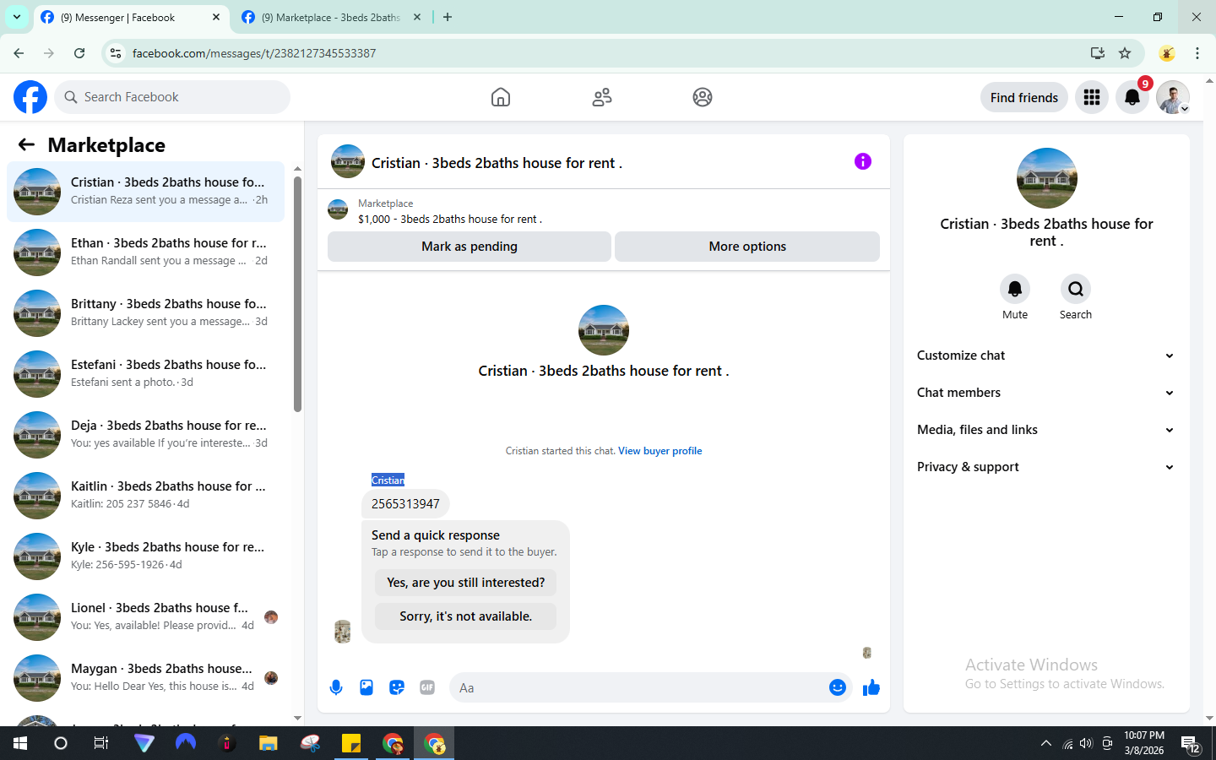Expand Media, files and links section

tap(1045, 430)
